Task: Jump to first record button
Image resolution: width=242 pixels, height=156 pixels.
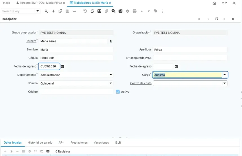Action: pyautogui.click(x=199, y=19)
